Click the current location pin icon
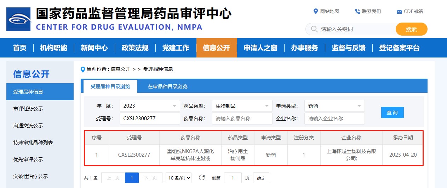This screenshot has height=188, width=447. point(83,69)
